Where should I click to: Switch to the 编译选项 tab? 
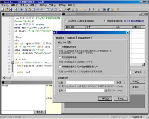point(60,38)
